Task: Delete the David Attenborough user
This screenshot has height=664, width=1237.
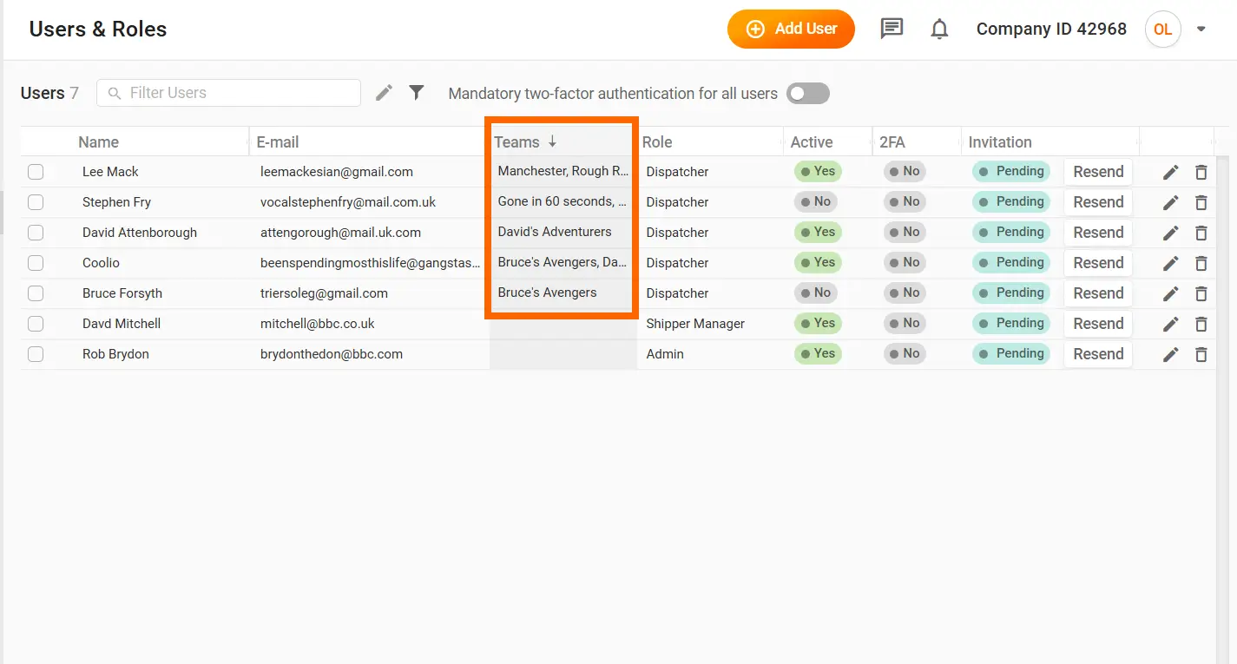Action: click(x=1201, y=233)
